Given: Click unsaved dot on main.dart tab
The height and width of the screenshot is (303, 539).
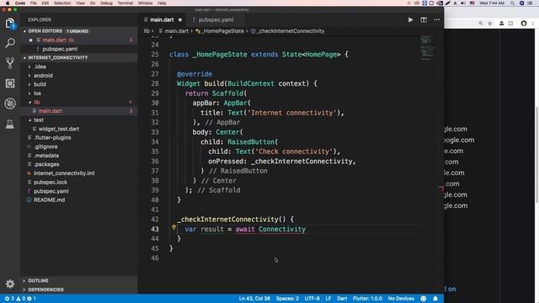Looking at the screenshot, I should pyautogui.click(x=179, y=20).
